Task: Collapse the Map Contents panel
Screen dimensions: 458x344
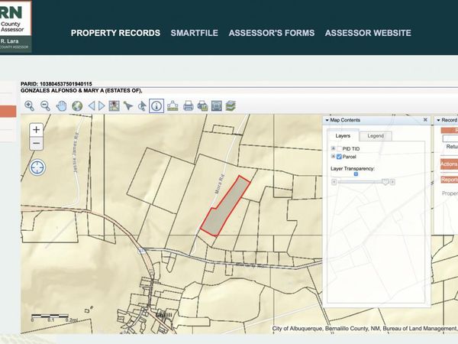Action: [327, 121]
